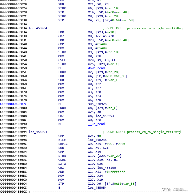Click address 000000000045B0C8
Screen dimensions: 192x194
(x=13, y=188)
